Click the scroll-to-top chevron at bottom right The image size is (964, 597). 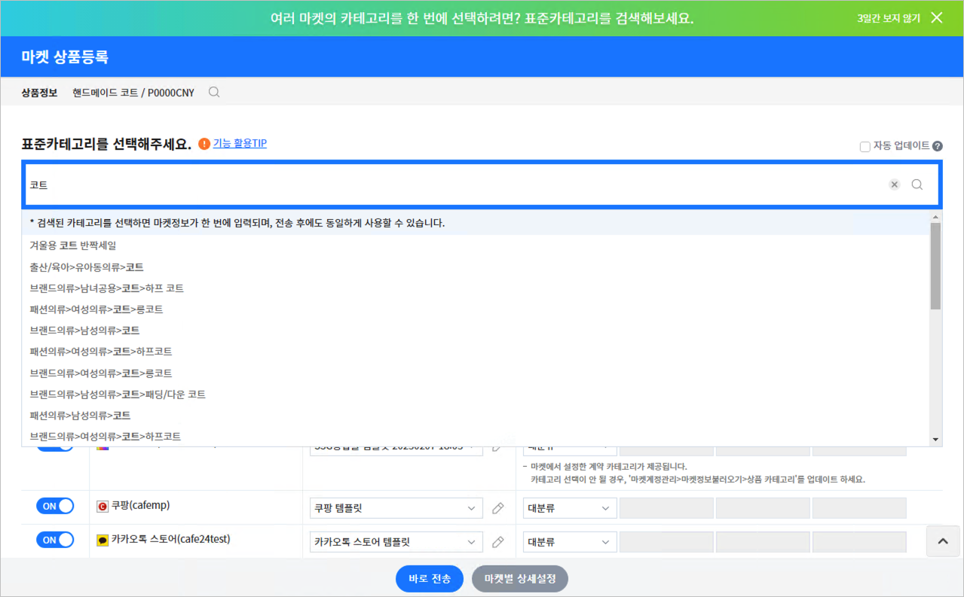pos(942,541)
